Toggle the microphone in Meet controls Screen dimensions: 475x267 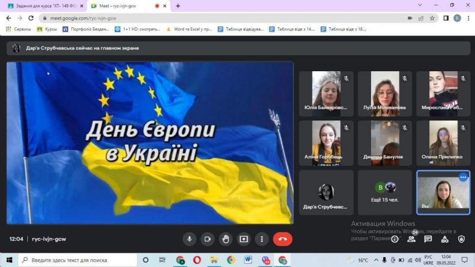[189, 239]
